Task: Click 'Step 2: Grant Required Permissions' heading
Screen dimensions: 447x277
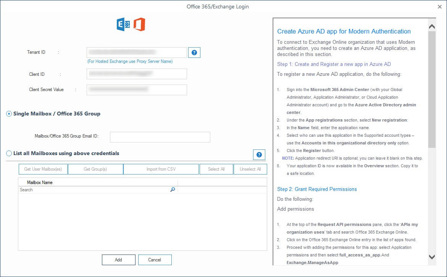Action: 317,189
